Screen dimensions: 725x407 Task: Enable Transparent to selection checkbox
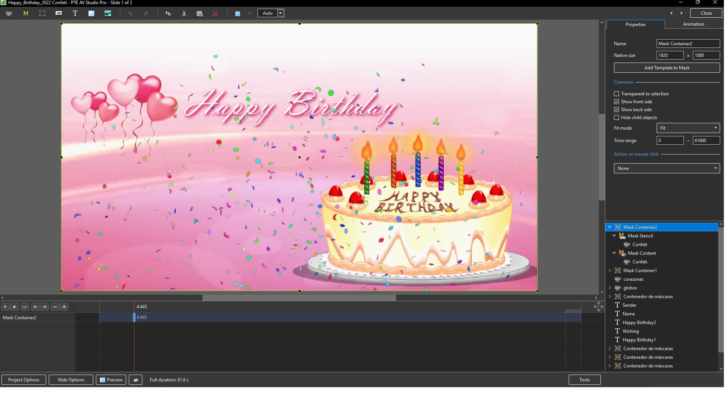point(617,94)
